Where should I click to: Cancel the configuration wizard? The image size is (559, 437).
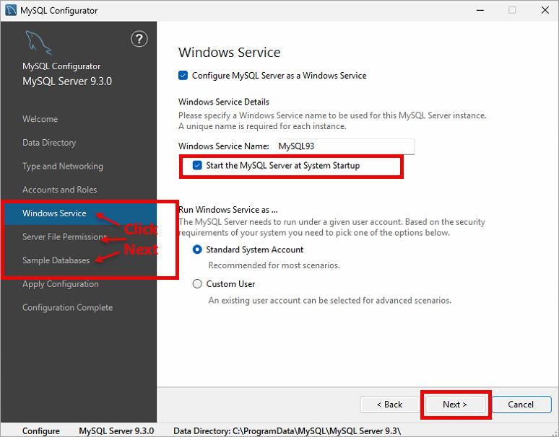pyautogui.click(x=521, y=405)
